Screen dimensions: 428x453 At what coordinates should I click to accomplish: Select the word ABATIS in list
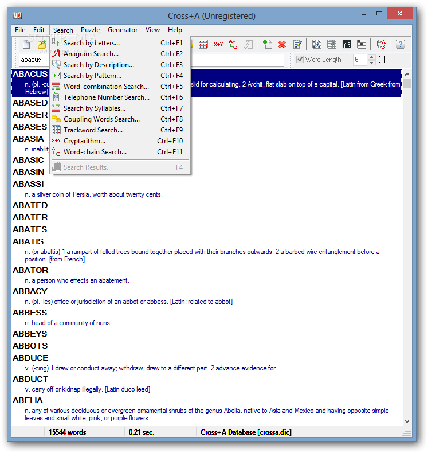(28, 241)
